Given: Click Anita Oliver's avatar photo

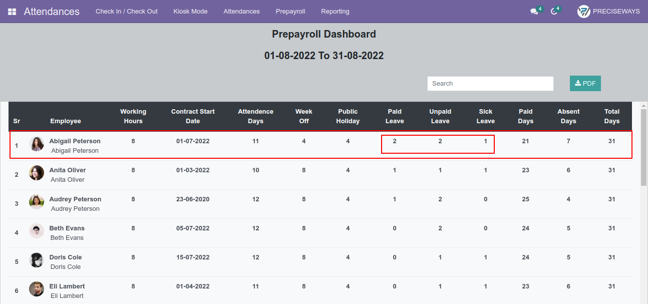Looking at the screenshot, I should pos(37,173).
